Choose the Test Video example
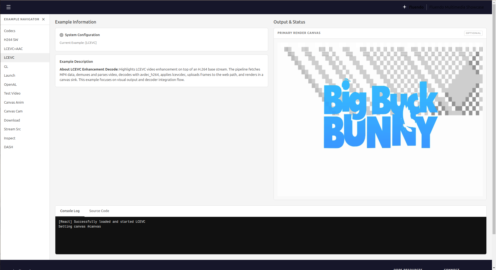The image size is (496, 270). coord(25,93)
